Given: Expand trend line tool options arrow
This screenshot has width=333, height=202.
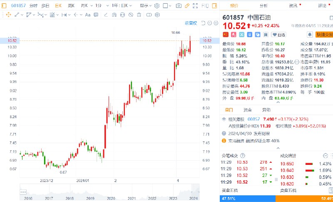Looking at the screenshot, I should pyautogui.click(x=22, y=15).
